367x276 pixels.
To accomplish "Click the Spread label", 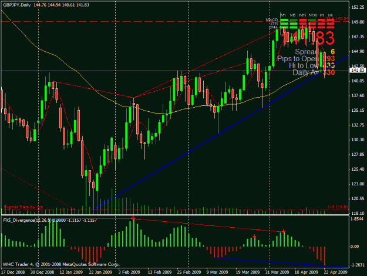I will (307, 52).
